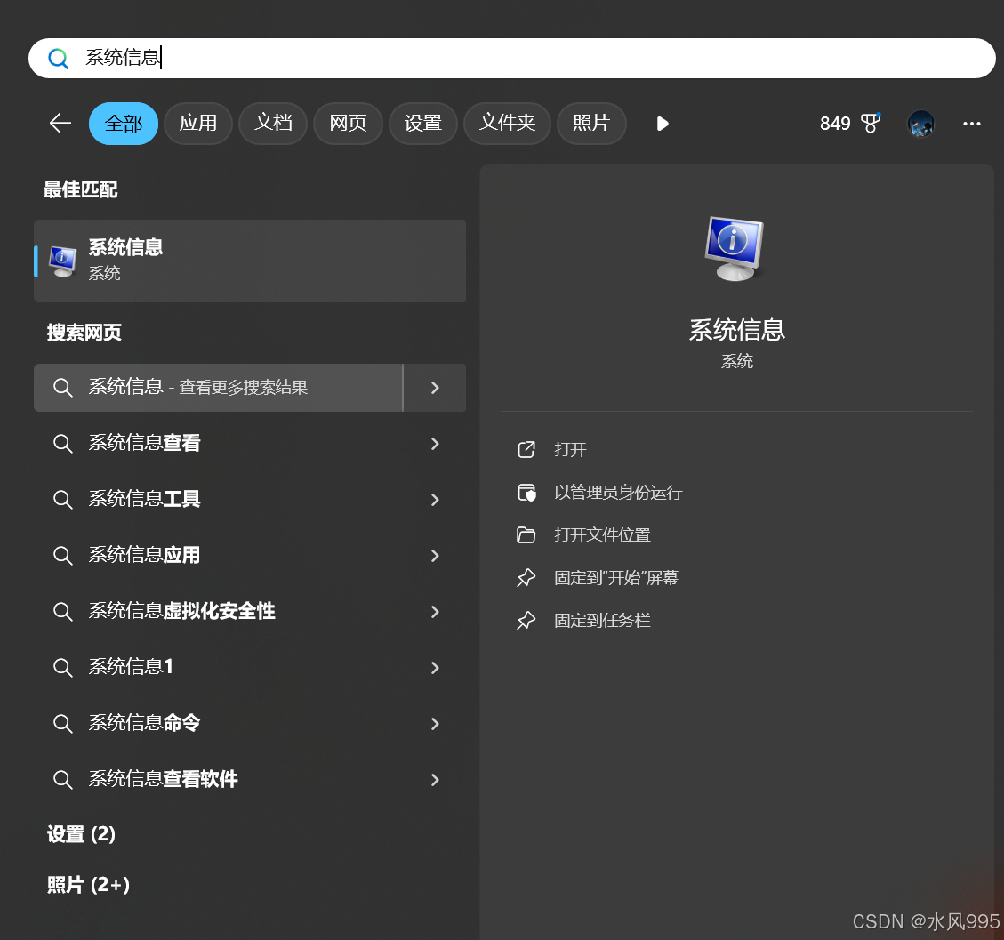The height and width of the screenshot is (940, 1004).
Task: Open the 849 rewards points trophy
Action: 849,123
